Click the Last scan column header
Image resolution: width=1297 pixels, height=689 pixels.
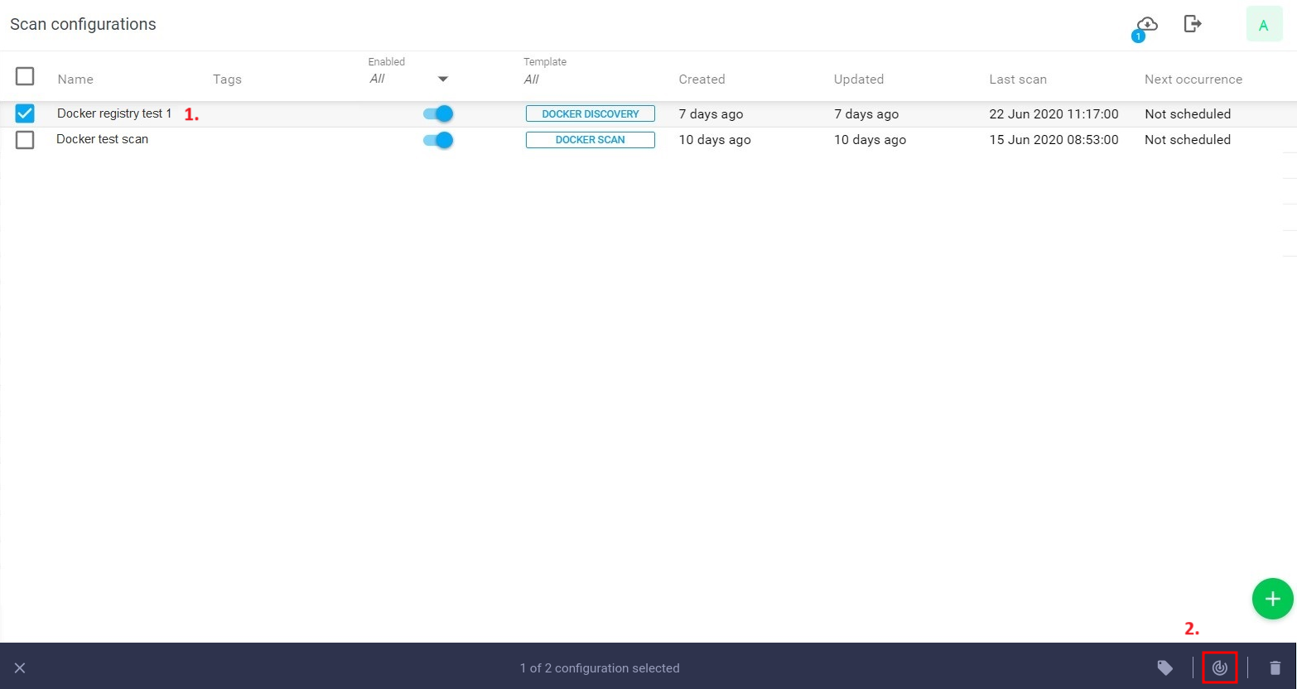(1018, 79)
